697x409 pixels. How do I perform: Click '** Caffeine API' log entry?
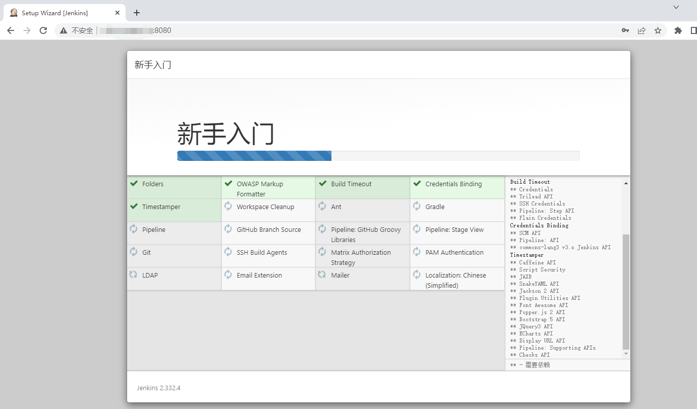click(x=533, y=262)
